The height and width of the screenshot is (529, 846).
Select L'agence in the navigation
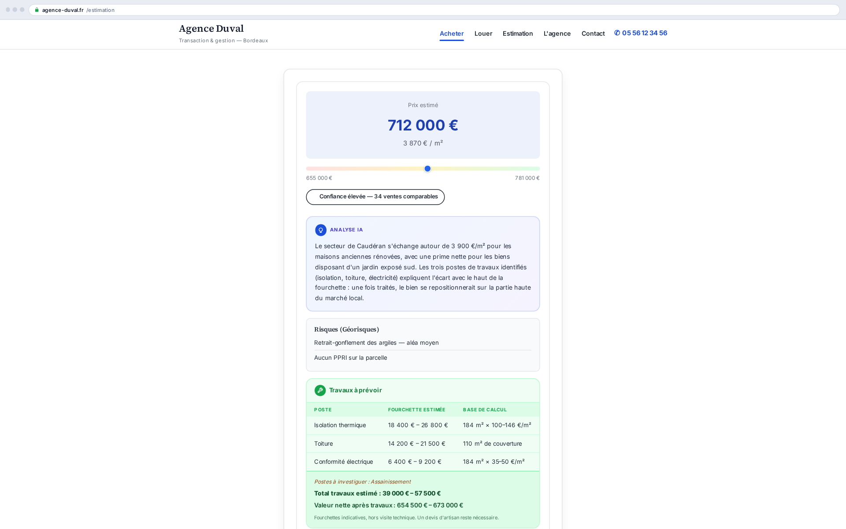tap(557, 34)
